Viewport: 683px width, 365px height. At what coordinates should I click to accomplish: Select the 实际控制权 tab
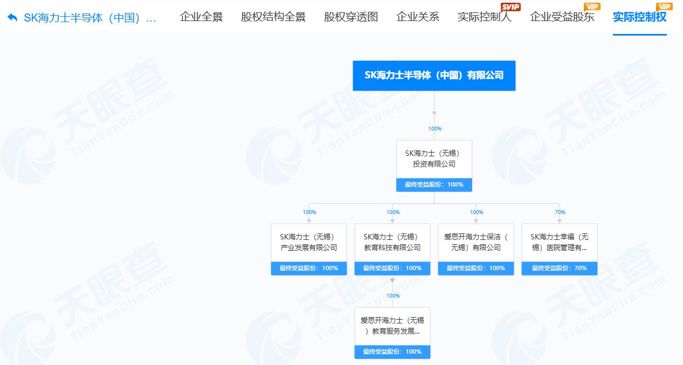[639, 17]
